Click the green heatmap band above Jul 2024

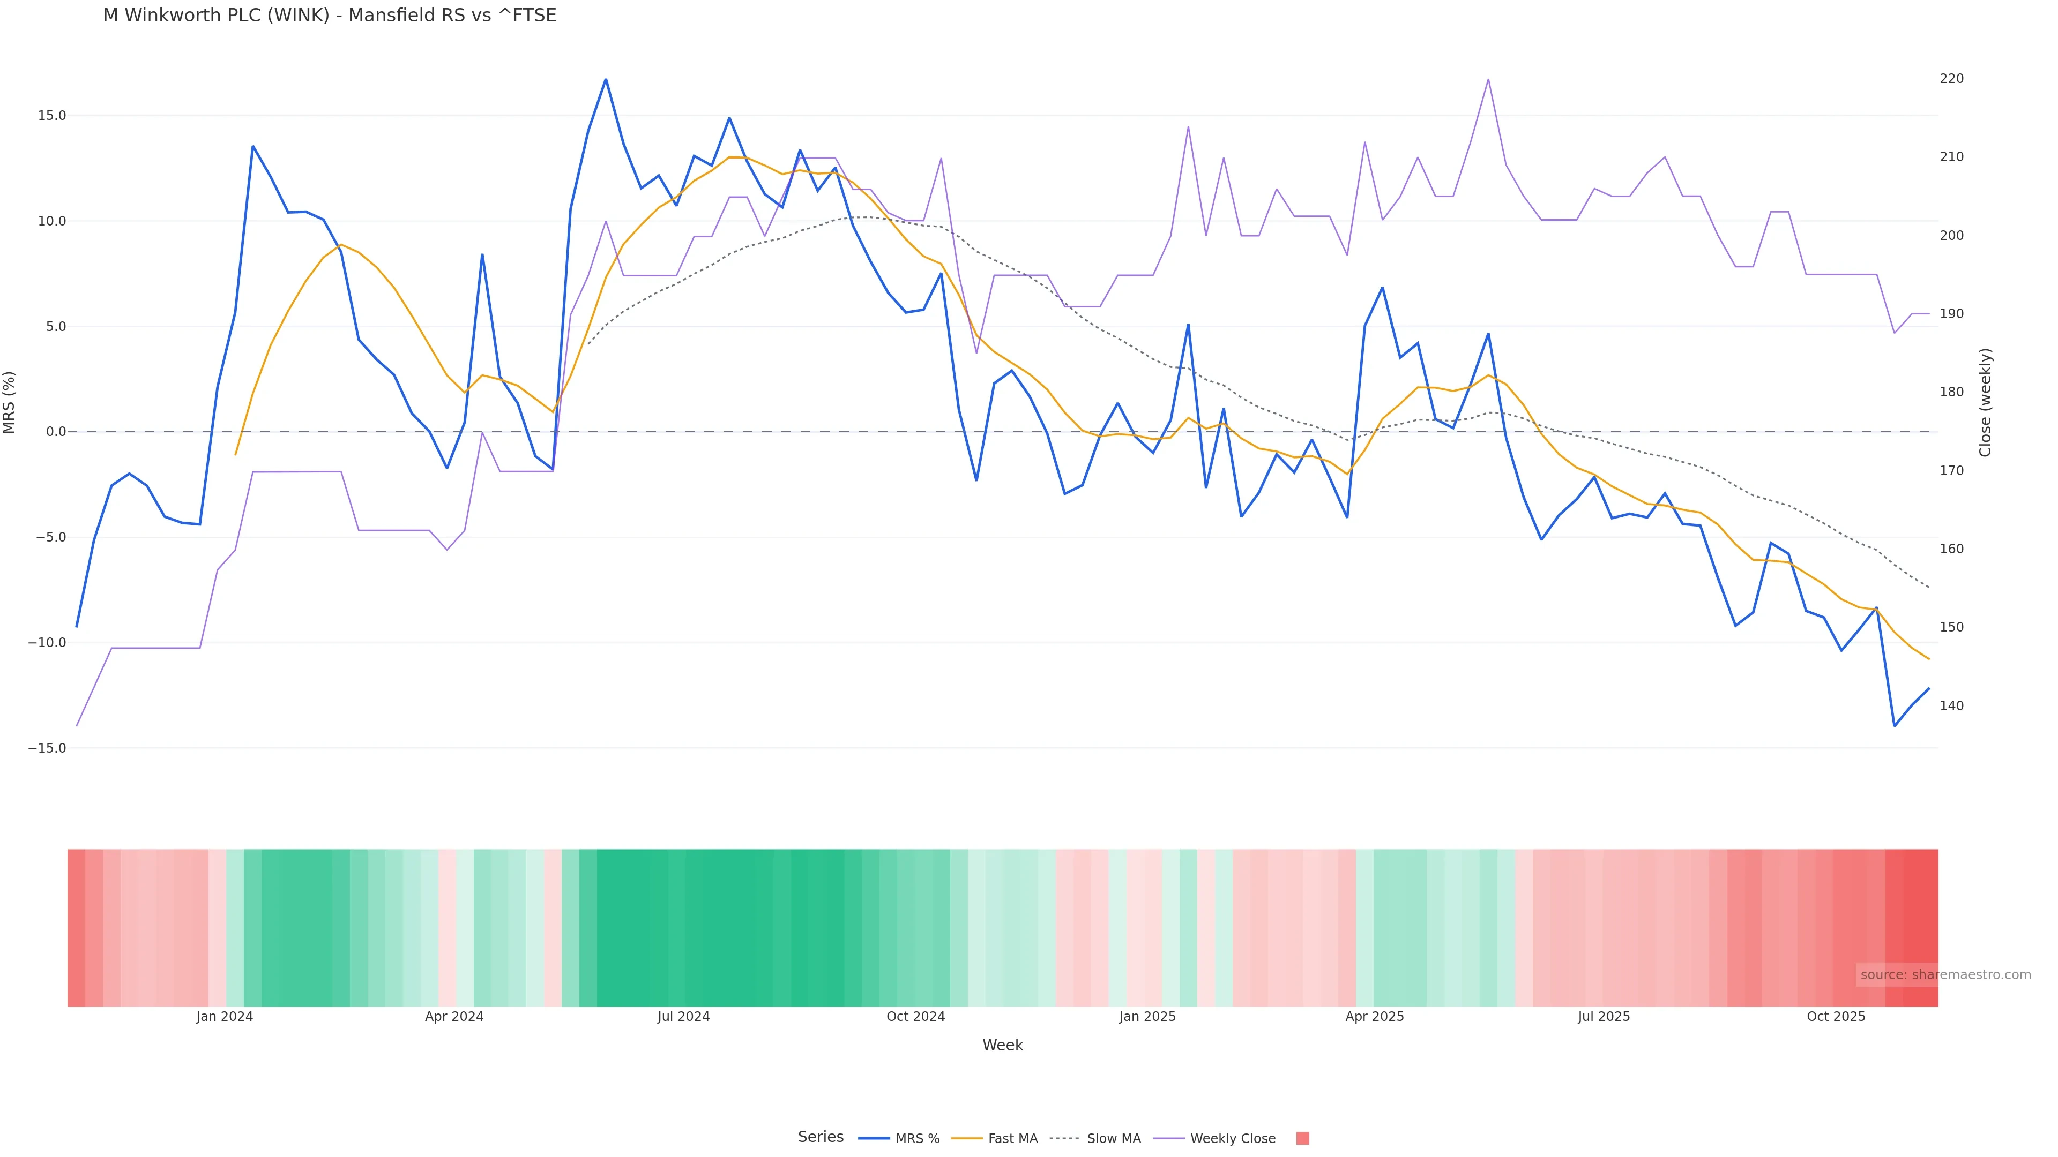click(x=684, y=926)
